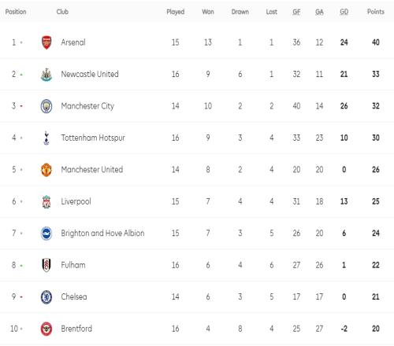Select the Chelsea lion badge

pyautogui.click(x=46, y=297)
